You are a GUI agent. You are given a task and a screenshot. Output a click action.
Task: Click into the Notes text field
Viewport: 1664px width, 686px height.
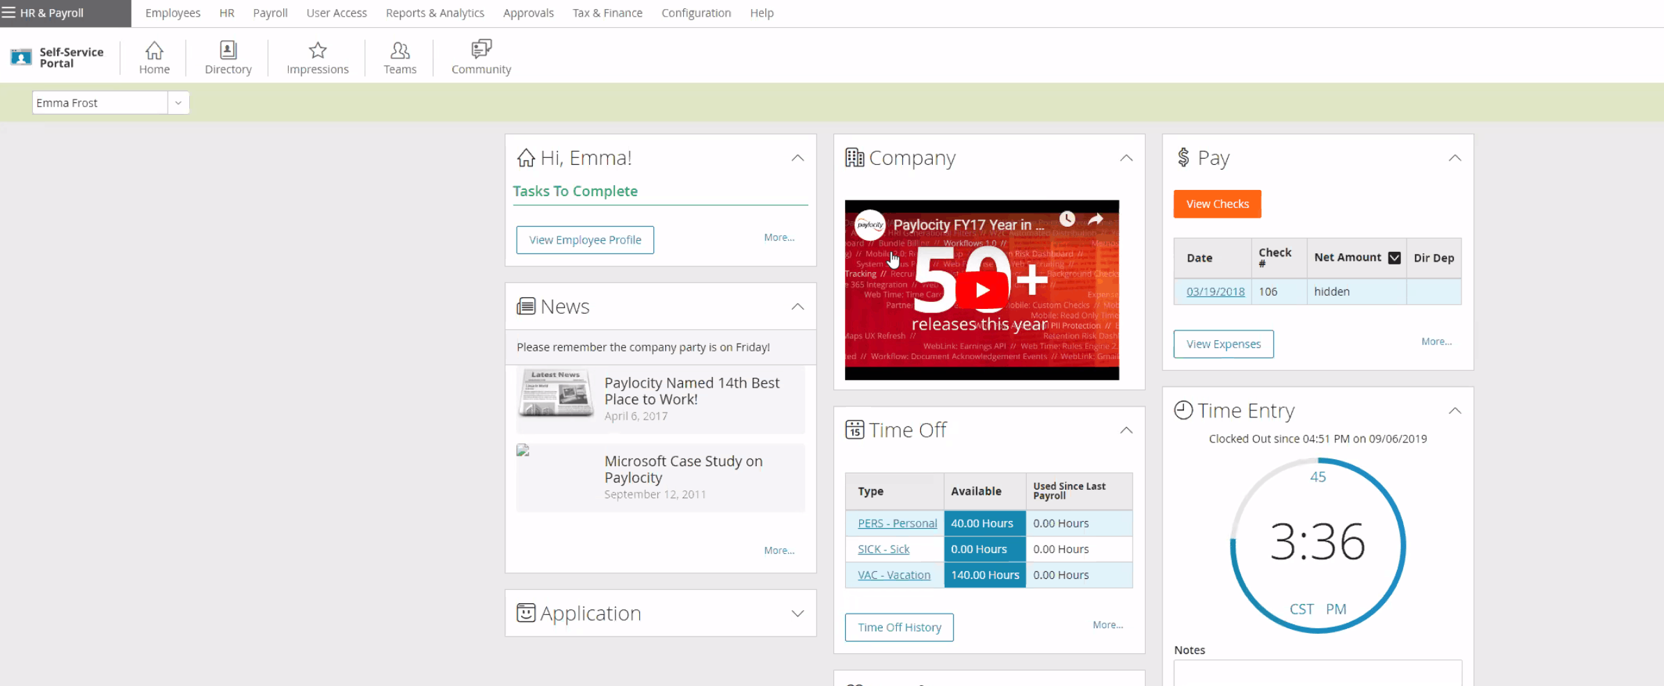pyautogui.click(x=1318, y=673)
